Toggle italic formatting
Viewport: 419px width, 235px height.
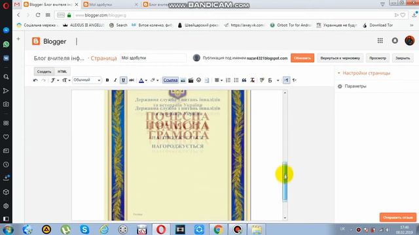(x=115, y=80)
